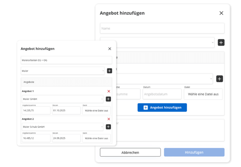Screen dimensions: 241x167
Task: Click plus icon next to Maler Schulz GmbH
Action: click(108, 127)
